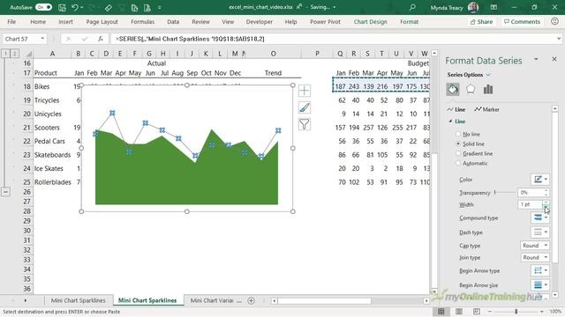This screenshot has height=317, width=565.
Task: Select the Solid line radio option
Action: tap(458, 144)
